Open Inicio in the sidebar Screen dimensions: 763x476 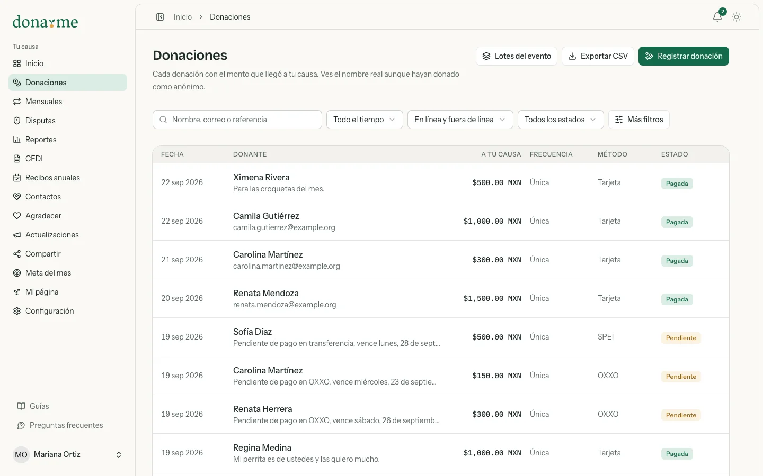point(68,63)
